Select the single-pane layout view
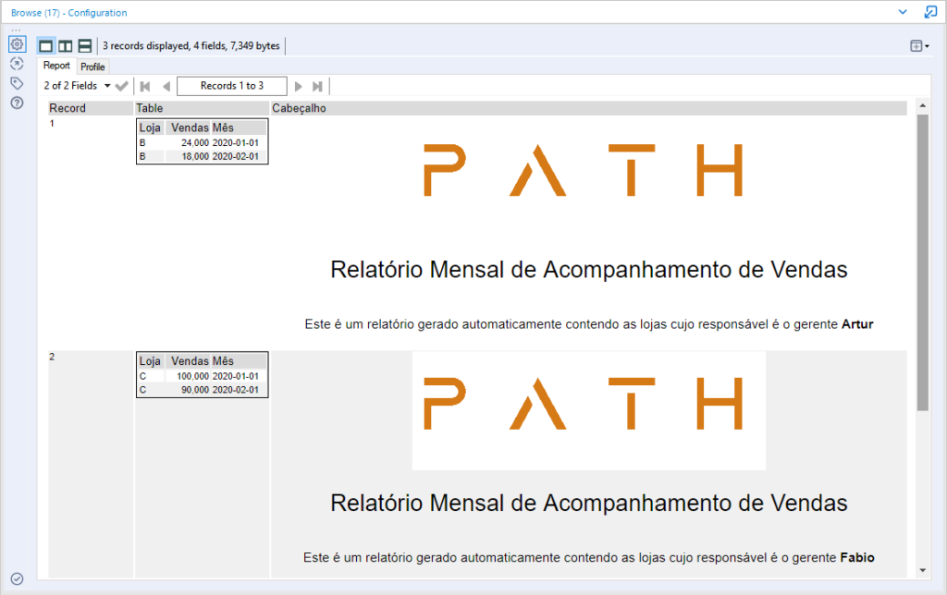The width and height of the screenshot is (947, 595). pos(46,46)
